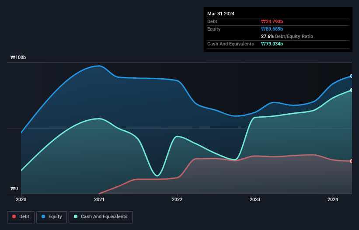The width and height of the screenshot is (359, 230).
Task: Click Cash And Equivalents tooltip label
Action: [230, 44]
